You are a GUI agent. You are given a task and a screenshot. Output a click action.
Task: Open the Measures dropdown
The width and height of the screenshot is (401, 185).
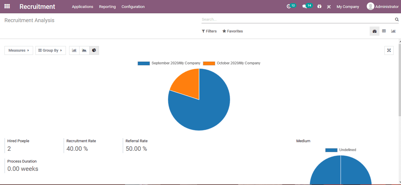pyautogui.click(x=18, y=50)
